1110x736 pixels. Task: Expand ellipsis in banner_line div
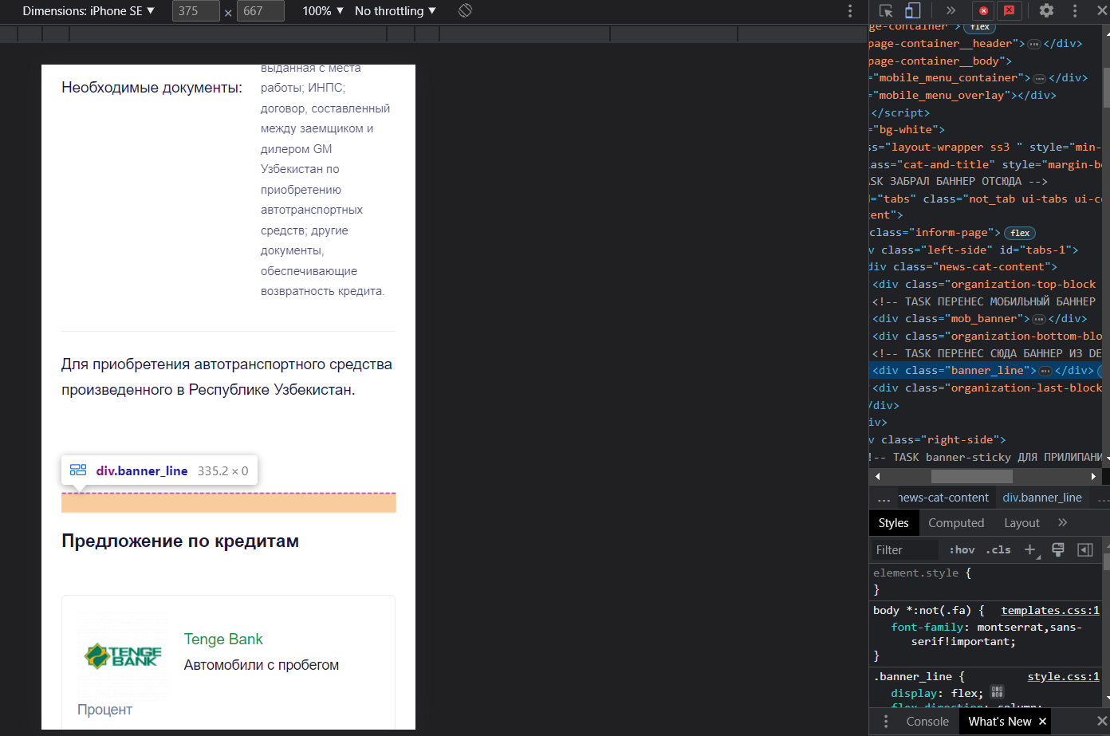1045,371
